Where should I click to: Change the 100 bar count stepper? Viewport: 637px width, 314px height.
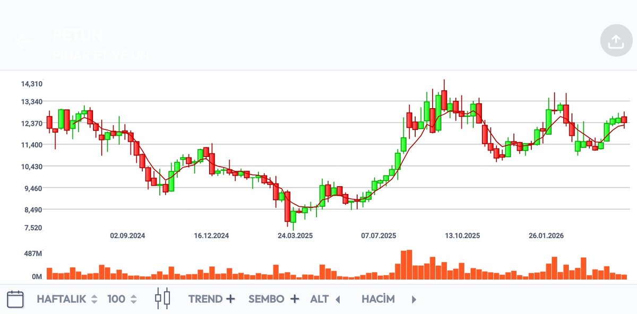click(122, 299)
